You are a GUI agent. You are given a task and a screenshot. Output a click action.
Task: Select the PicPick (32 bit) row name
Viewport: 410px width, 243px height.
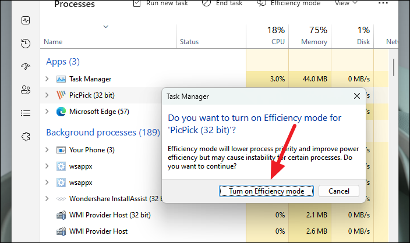(x=92, y=95)
